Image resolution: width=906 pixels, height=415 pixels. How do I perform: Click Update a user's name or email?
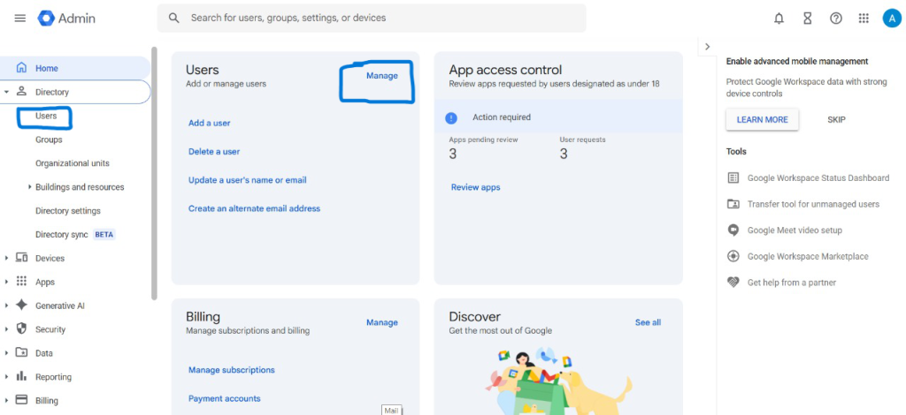coord(248,180)
